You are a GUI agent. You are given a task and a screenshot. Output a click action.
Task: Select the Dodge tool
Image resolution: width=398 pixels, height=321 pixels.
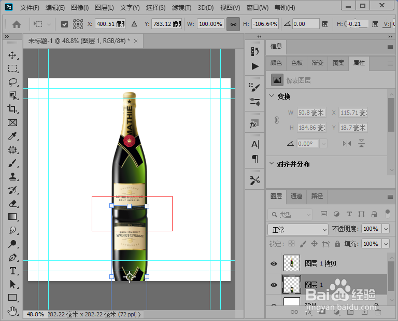(12, 244)
